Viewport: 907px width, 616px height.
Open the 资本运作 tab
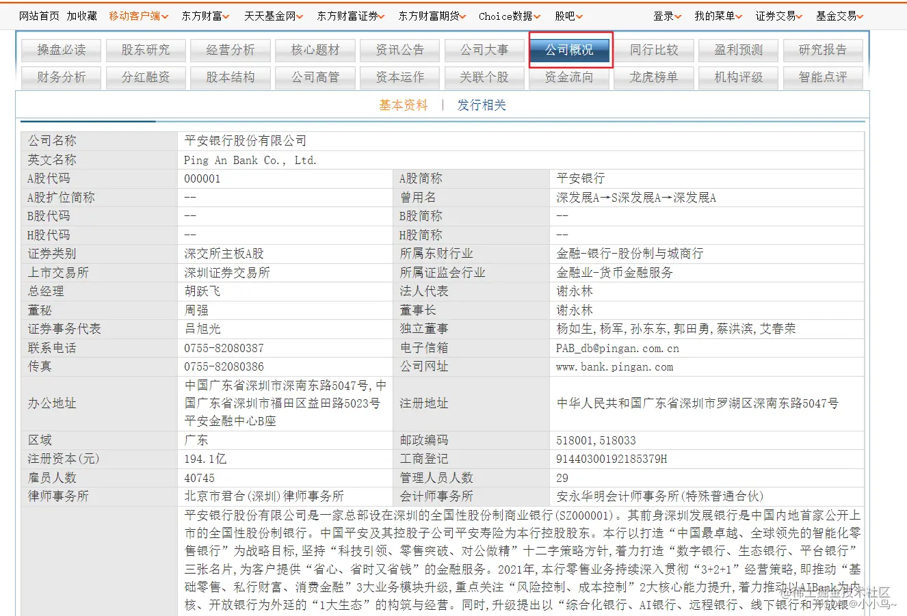(x=400, y=77)
